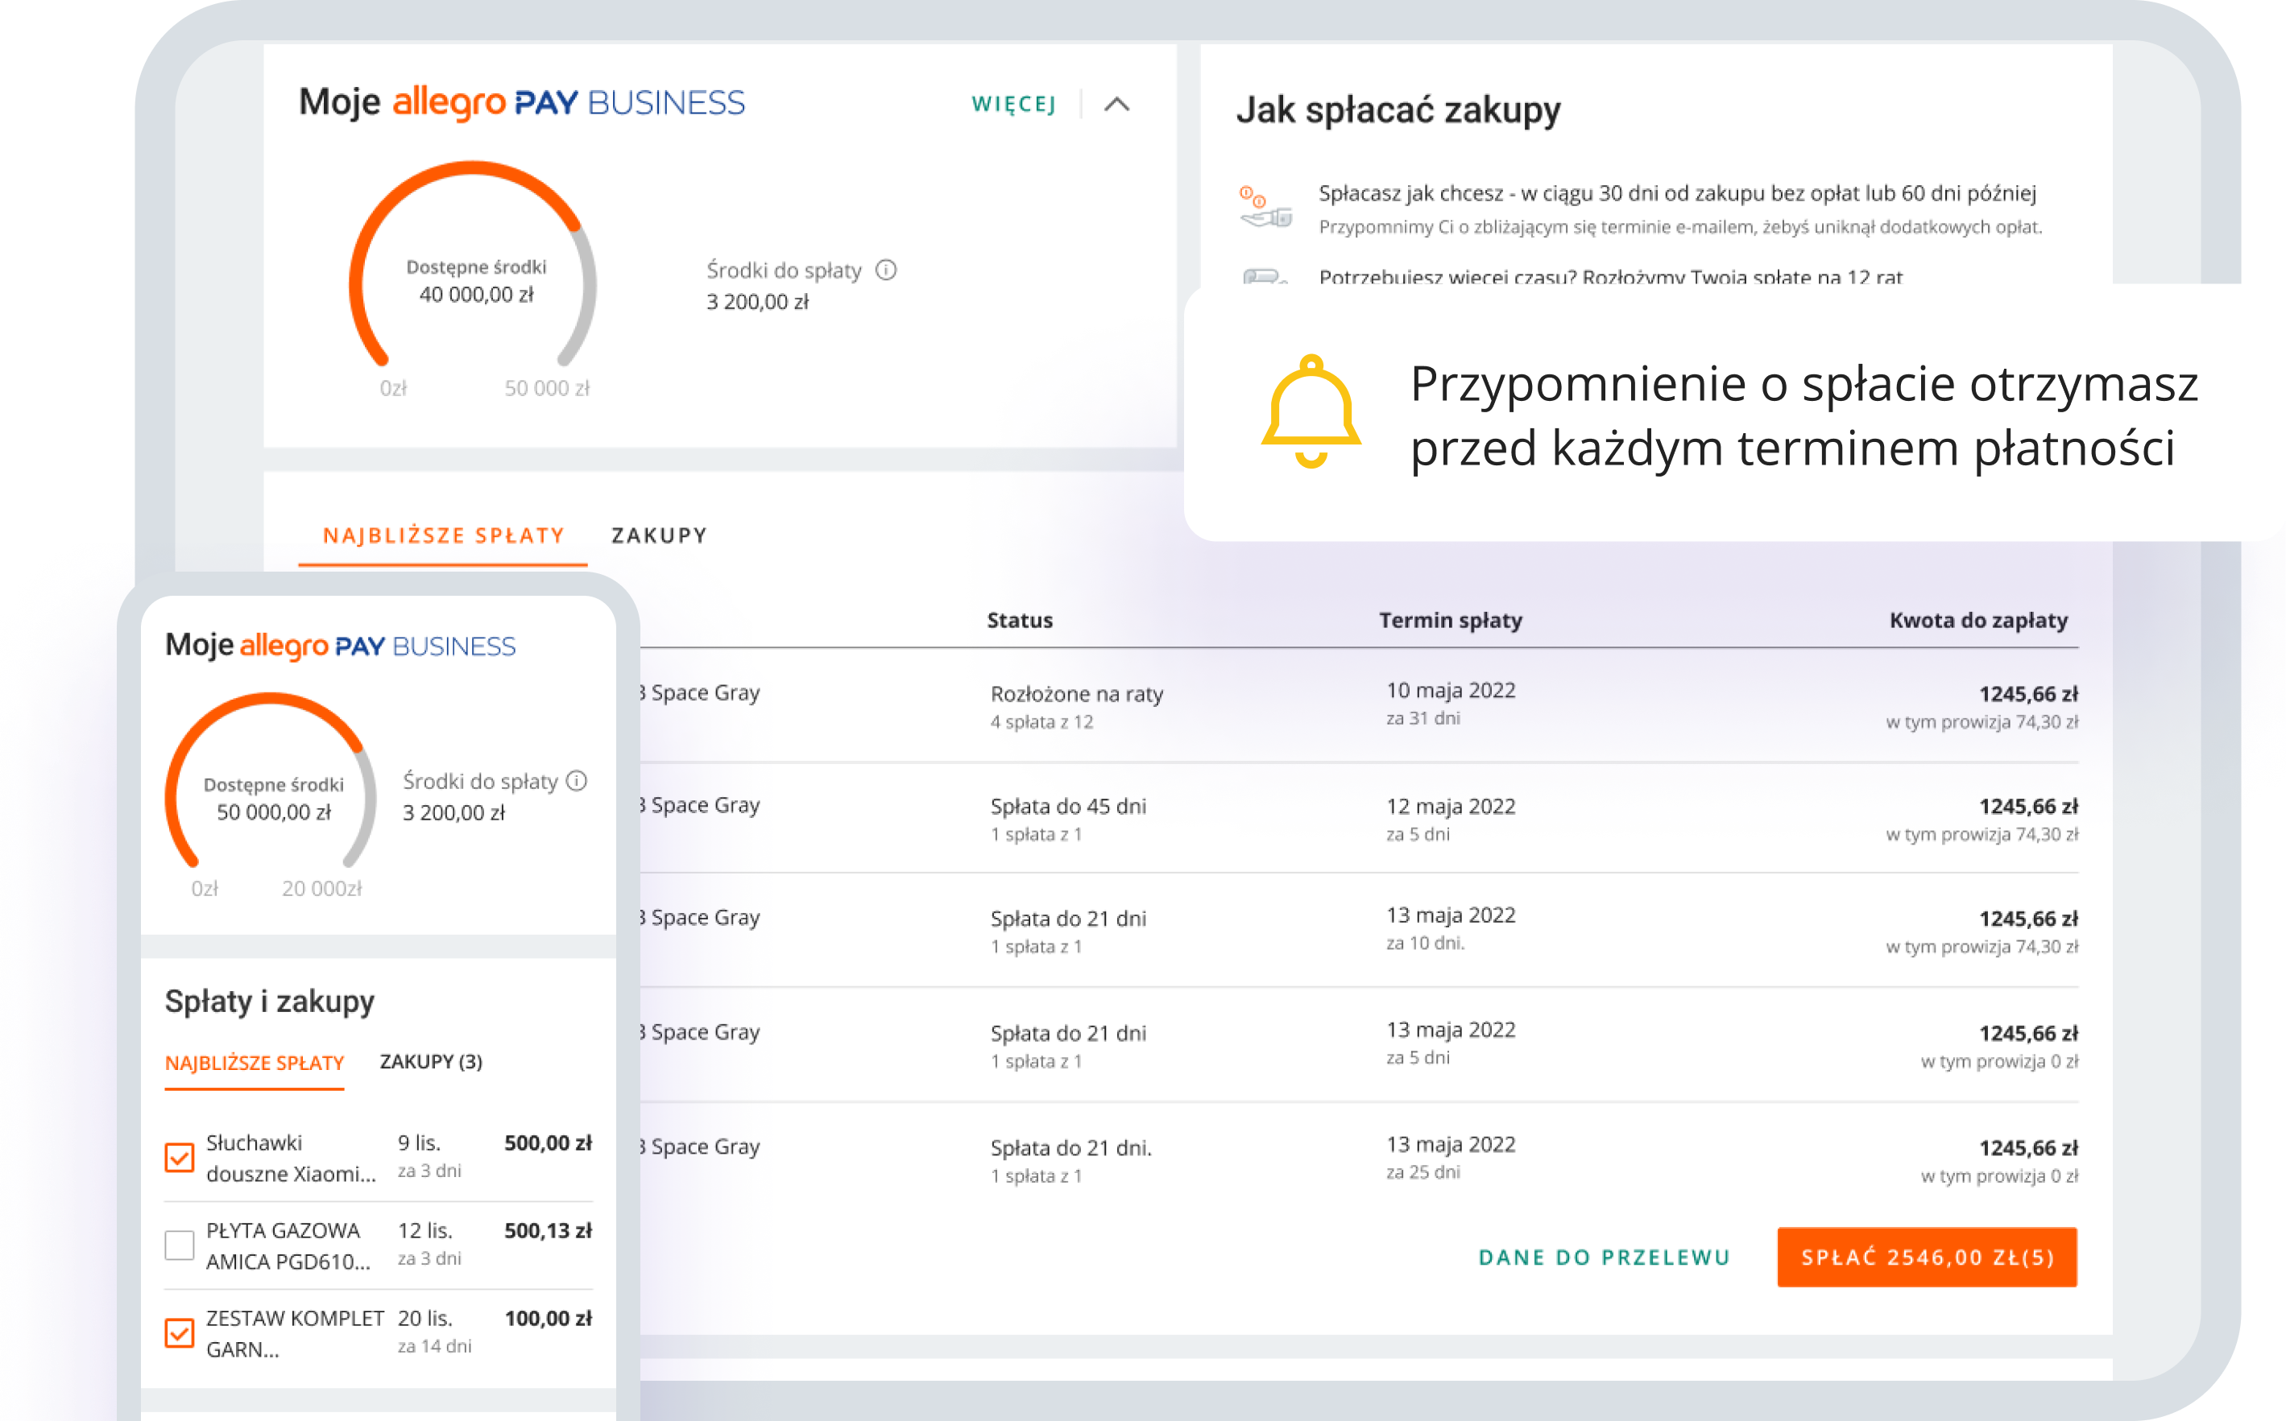
Task: Select the NAJBLIŻSZE SPŁATY tab on desktop
Action: 443,535
